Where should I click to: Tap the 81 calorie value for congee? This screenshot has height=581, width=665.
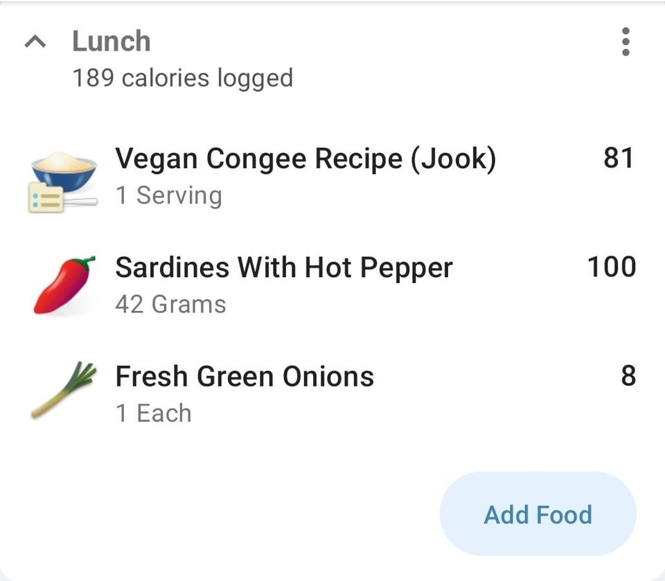coord(618,158)
